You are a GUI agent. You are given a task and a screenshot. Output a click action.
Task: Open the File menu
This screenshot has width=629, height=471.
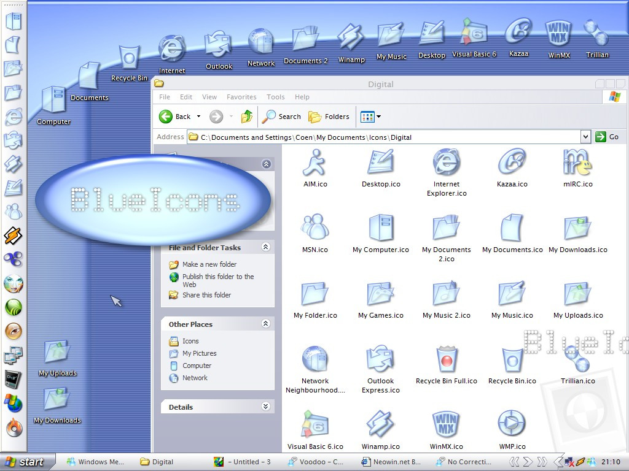(165, 97)
